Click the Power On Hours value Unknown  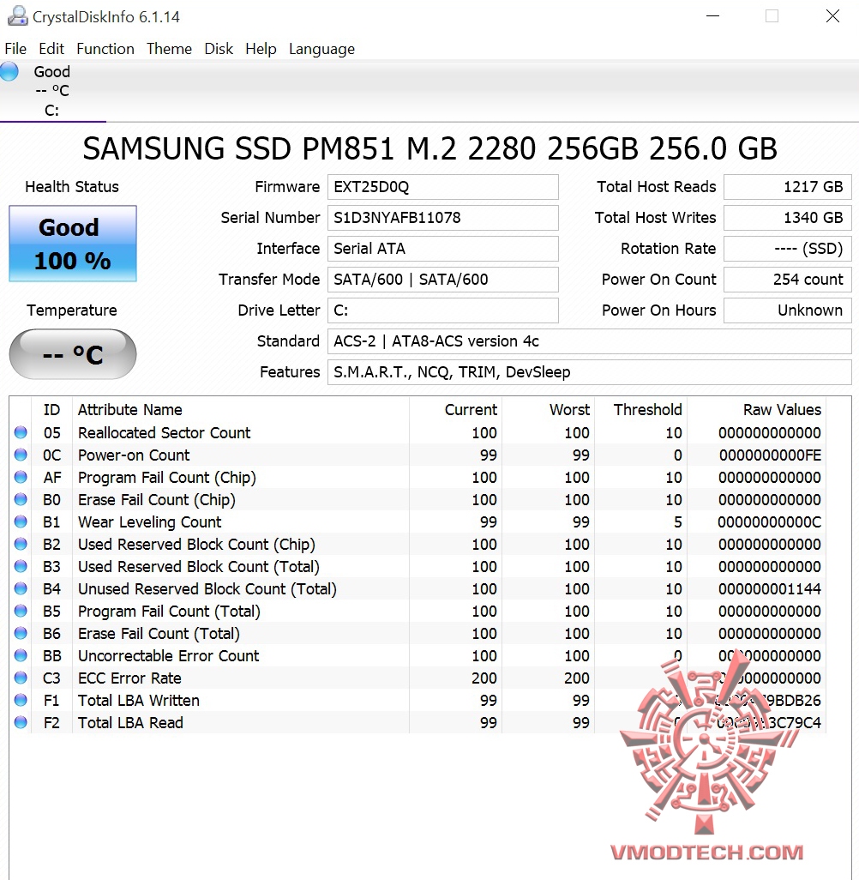[x=787, y=310]
